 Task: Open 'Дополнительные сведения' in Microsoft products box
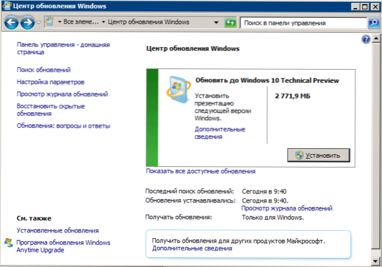[x=192, y=248]
